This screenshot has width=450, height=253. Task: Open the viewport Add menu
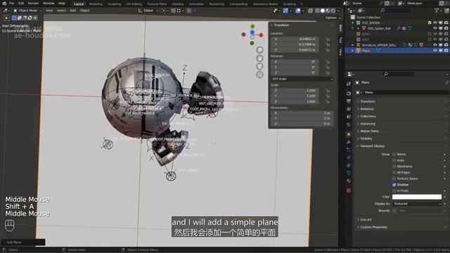(x=73, y=11)
